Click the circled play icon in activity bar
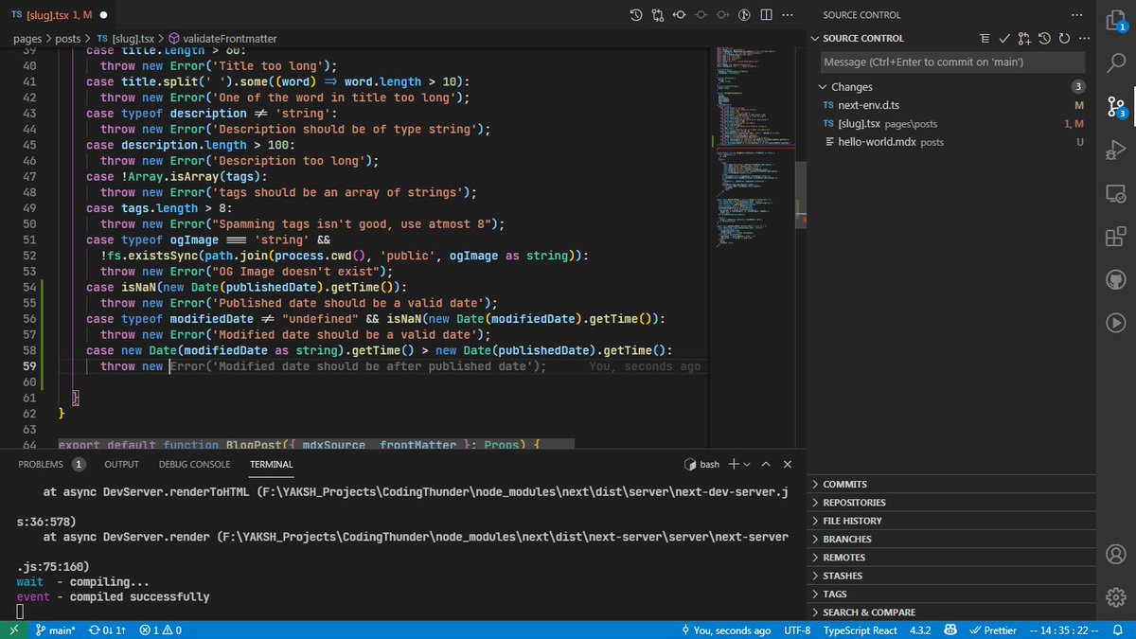 [1115, 323]
